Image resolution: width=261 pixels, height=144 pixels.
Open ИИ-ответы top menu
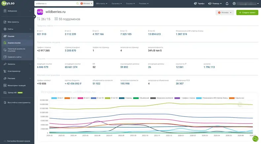coord(102,4)
